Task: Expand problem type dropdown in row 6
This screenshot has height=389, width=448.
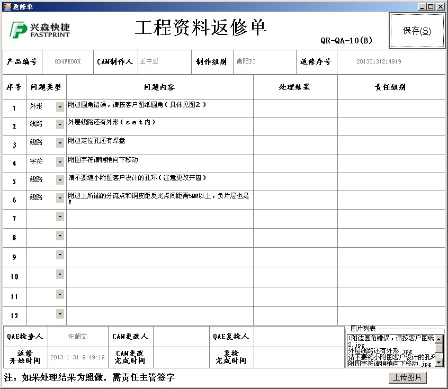Action: click(x=60, y=197)
